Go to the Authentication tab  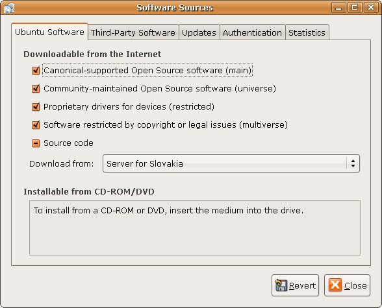252,32
